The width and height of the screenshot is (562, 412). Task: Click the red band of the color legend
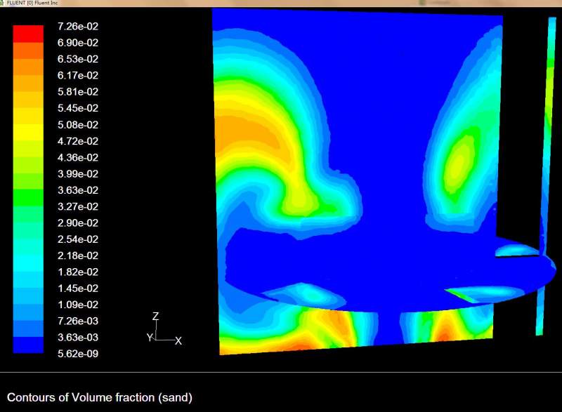click(28, 34)
